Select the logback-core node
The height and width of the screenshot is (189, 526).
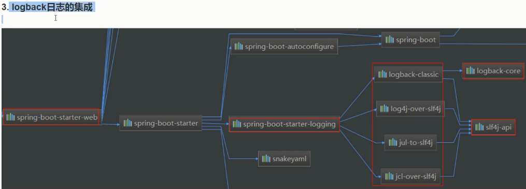pyautogui.click(x=493, y=71)
